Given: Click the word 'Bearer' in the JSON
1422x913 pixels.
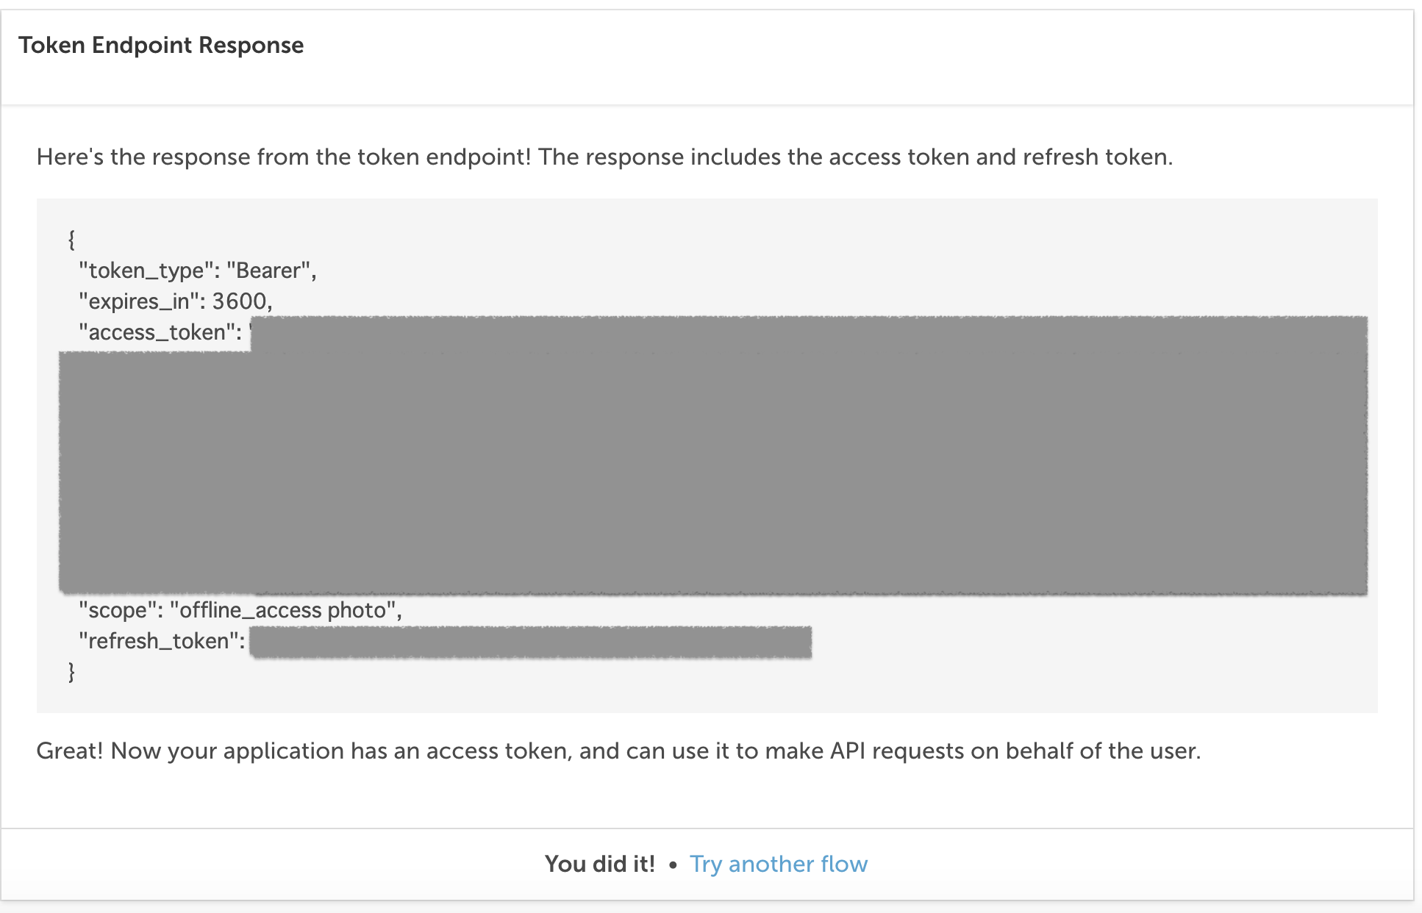Looking at the screenshot, I should (268, 271).
